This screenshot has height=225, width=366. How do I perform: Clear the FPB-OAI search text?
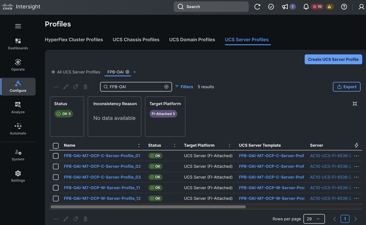(166, 87)
